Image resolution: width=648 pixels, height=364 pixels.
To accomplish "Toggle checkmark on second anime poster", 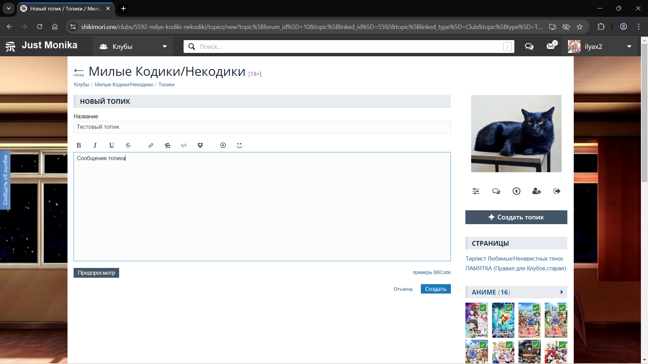I will (x=509, y=308).
